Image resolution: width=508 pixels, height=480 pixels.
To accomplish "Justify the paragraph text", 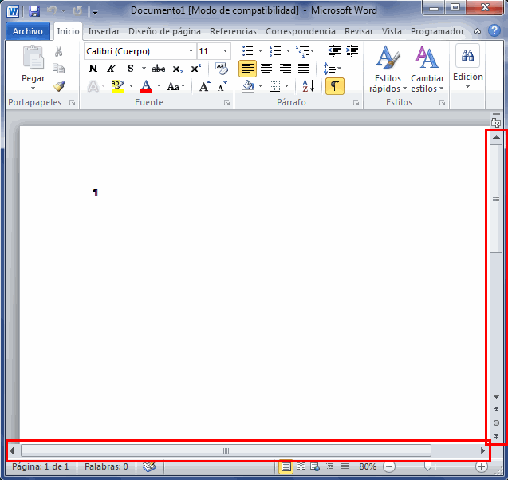I will (304, 69).
